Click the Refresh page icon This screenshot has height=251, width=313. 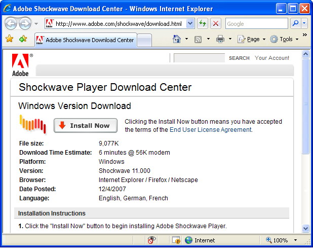(x=203, y=23)
